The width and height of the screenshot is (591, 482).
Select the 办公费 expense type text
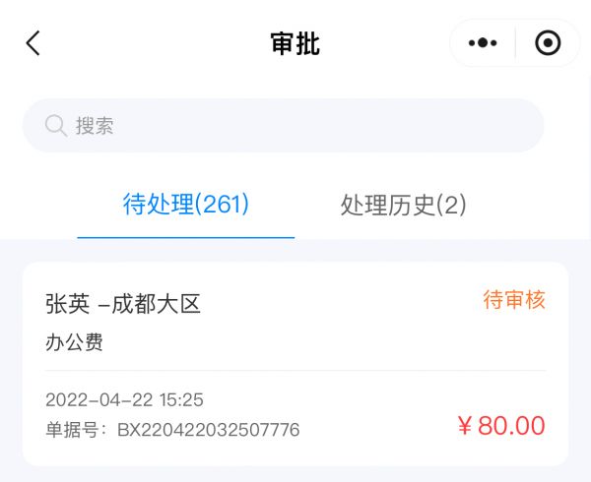[74, 342]
